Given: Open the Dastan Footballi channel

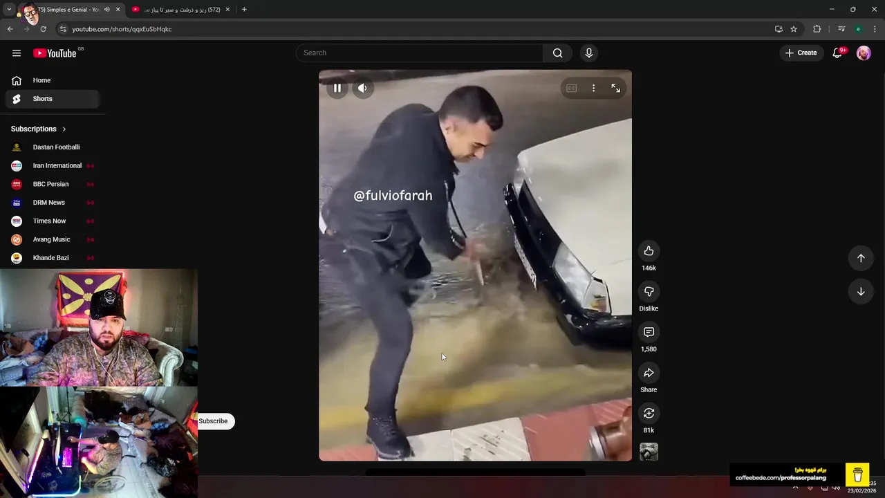Looking at the screenshot, I should click(53, 147).
